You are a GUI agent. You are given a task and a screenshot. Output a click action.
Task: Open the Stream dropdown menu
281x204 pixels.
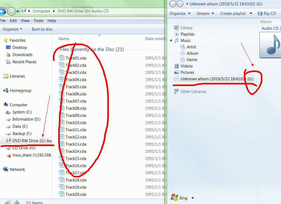[x=205, y=14]
